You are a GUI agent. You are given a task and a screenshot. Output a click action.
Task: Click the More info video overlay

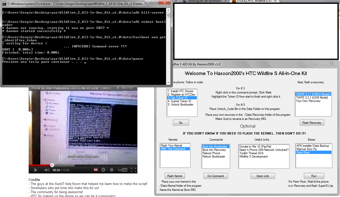click(x=126, y=88)
